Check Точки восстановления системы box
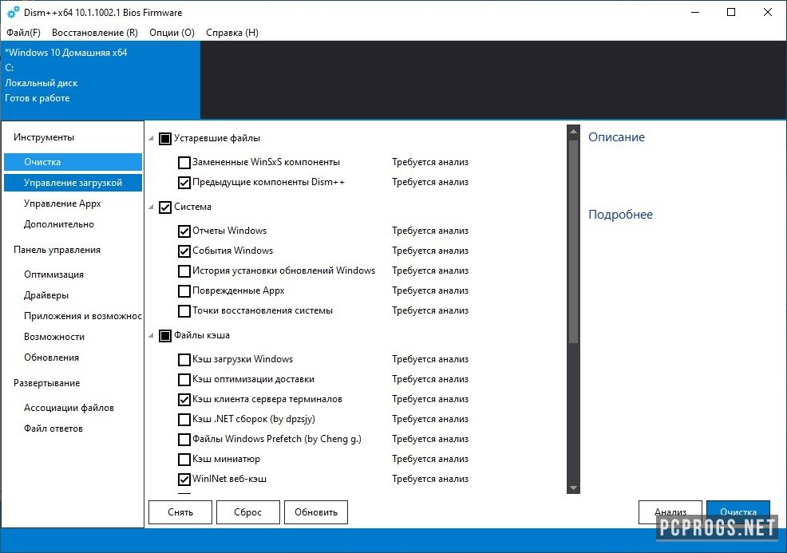This screenshot has height=553, width=787. (184, 310)
